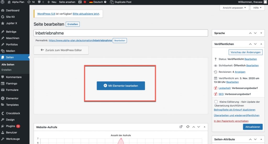Refresh the Website-Aufrufe widget
The width and height of the screenshot is (268, 144).
[188, 127]
